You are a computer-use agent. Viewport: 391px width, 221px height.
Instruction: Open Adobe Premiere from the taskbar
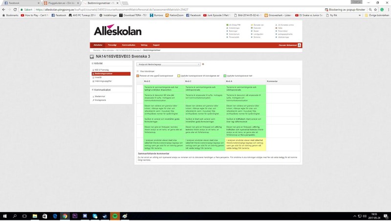[x=75, y=216]
